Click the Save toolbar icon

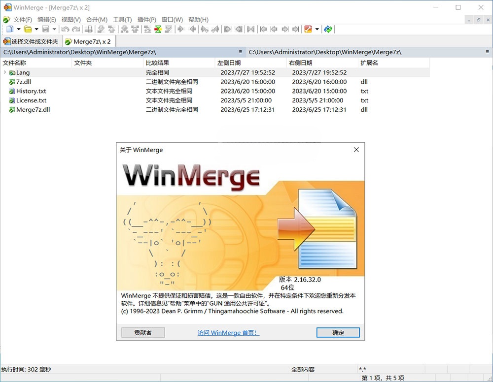click(45, 29)
